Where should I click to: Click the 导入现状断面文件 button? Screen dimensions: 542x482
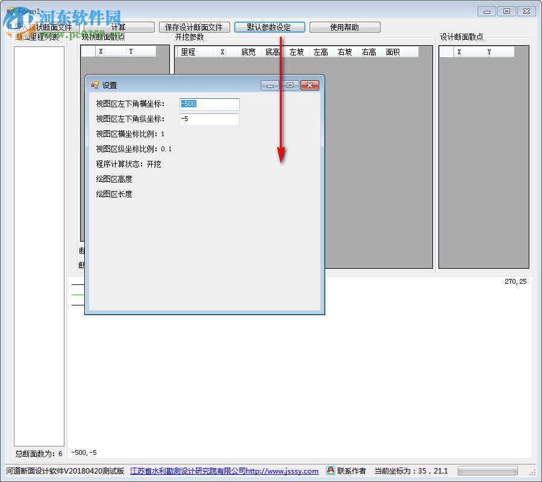click(43, 27)
